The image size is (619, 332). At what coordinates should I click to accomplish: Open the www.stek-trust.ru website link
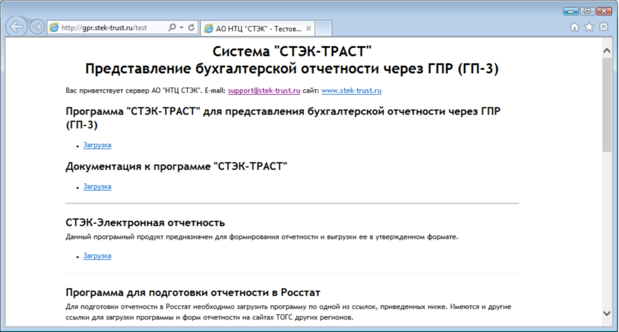351,91
